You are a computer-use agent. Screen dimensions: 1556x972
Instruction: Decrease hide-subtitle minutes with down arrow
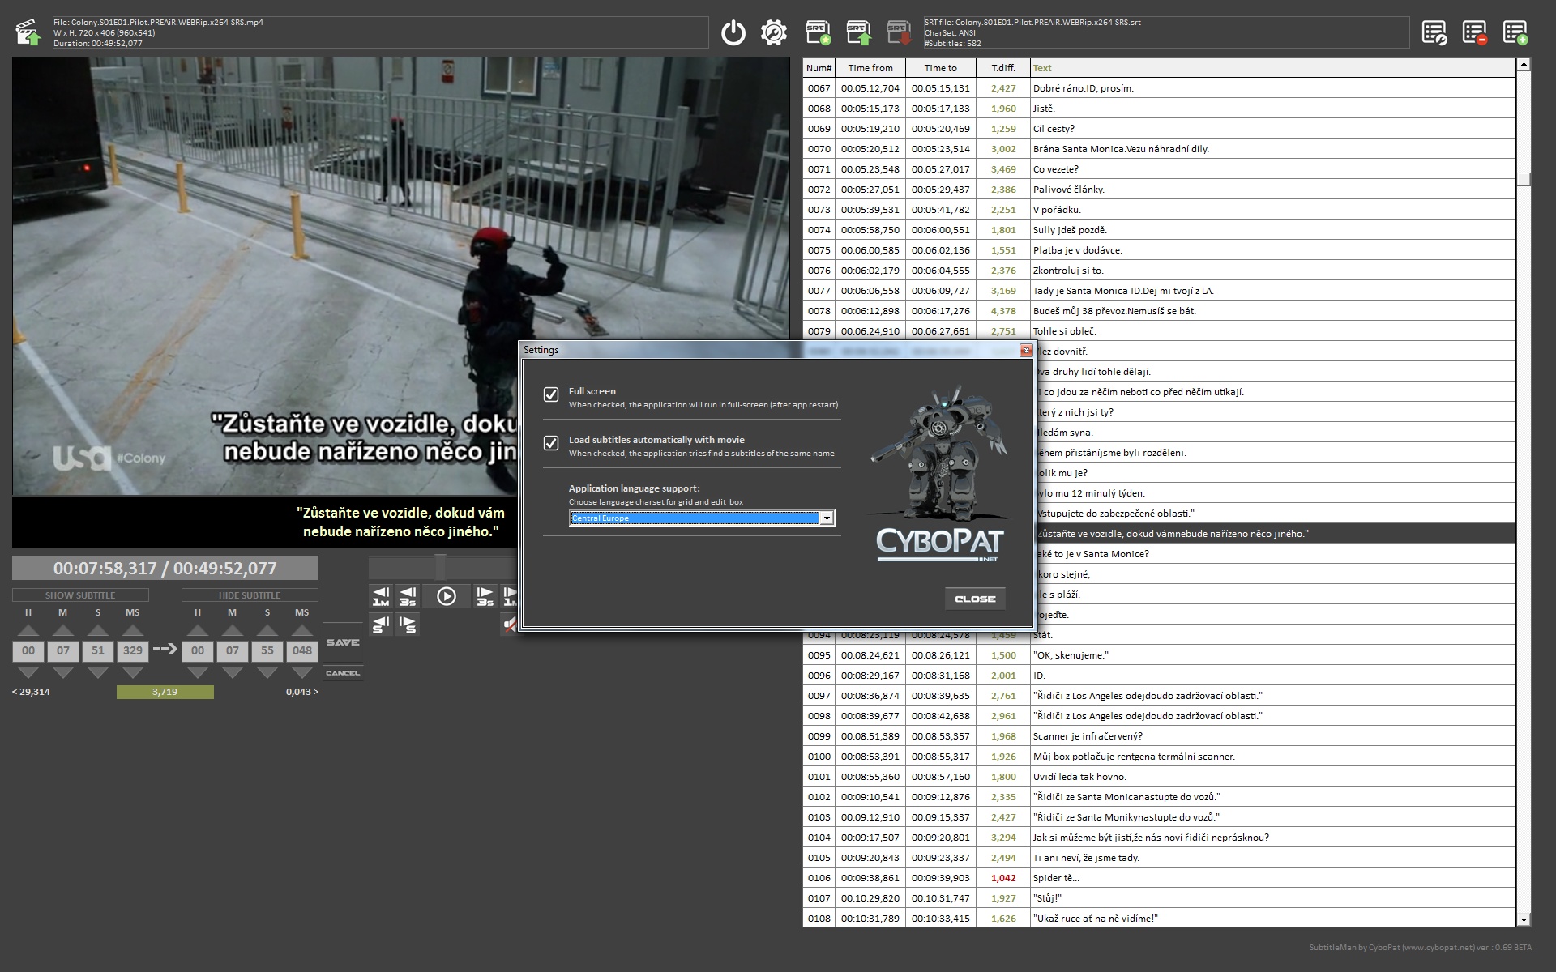tap(233, 672)
